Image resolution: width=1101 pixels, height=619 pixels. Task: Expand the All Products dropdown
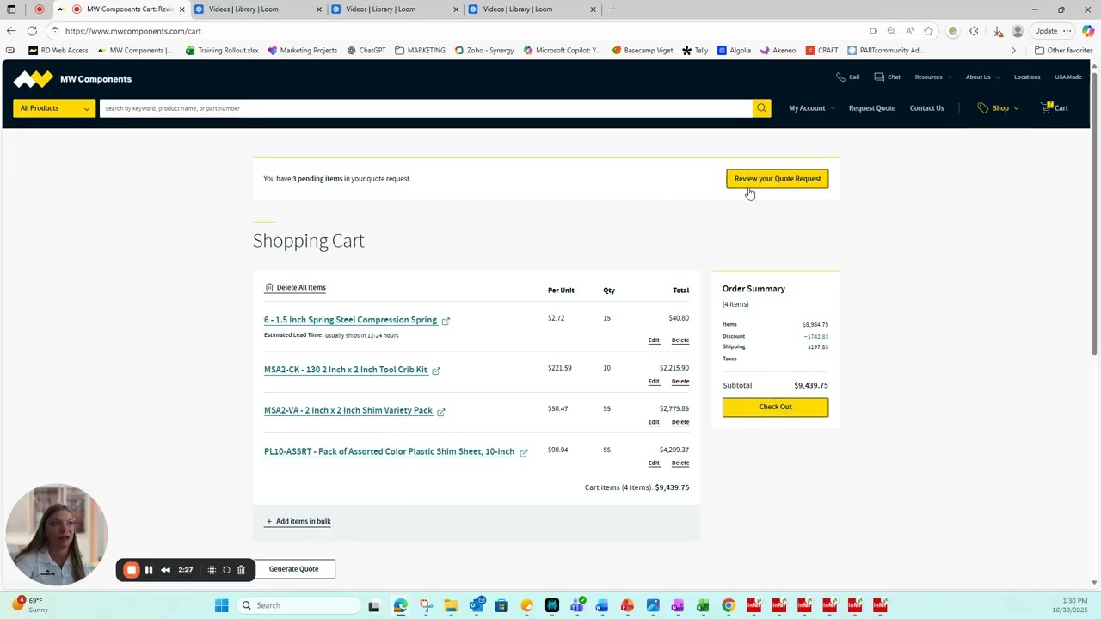click(54, 108)
